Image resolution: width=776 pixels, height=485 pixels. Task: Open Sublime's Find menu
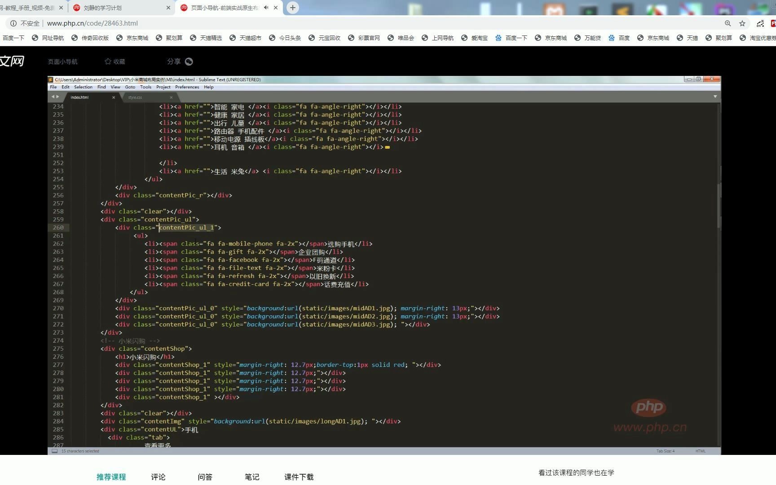[101, 87]
